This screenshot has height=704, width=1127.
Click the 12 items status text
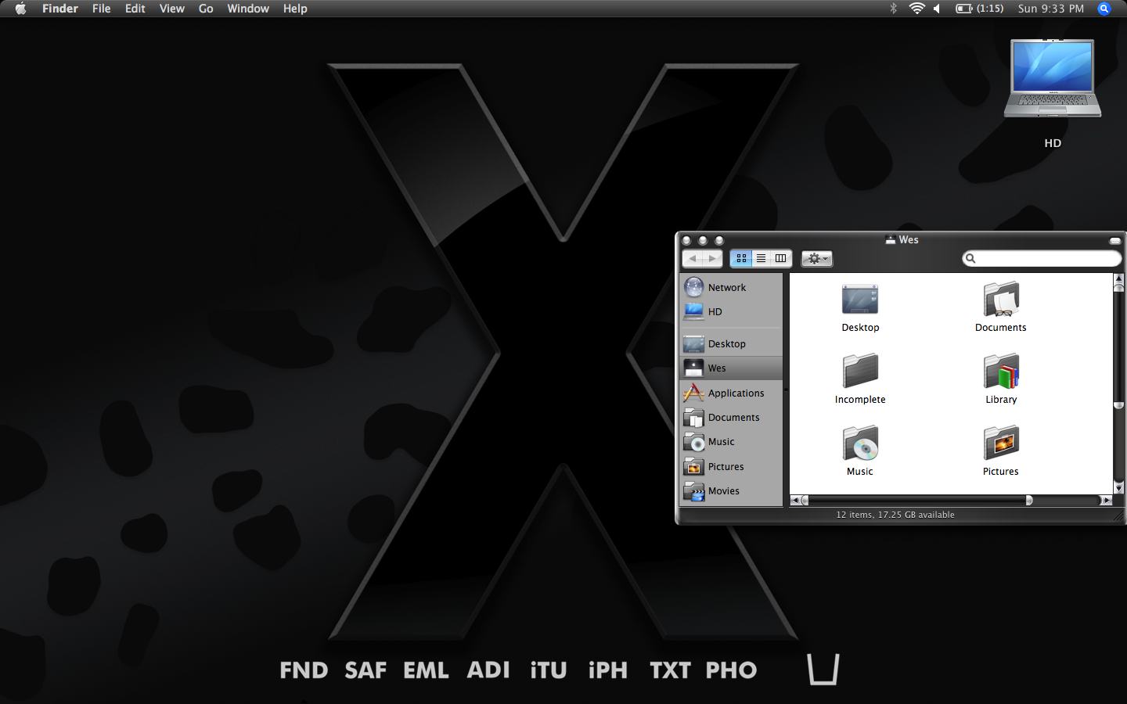pyautogui.click(x=895, y=515)
